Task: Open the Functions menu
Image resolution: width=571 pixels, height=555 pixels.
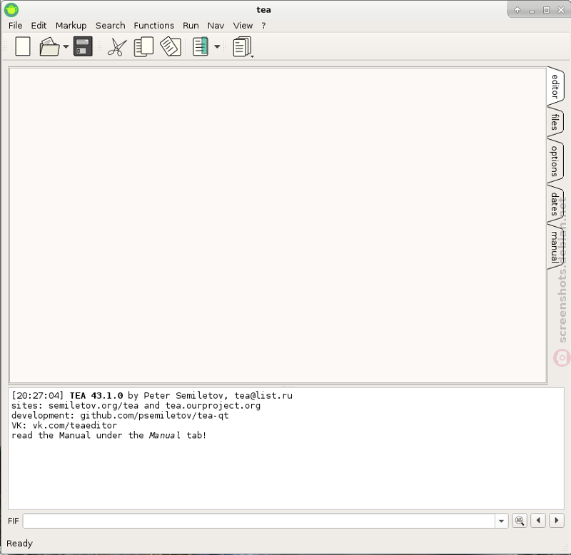Action: (x=153, y=26)
